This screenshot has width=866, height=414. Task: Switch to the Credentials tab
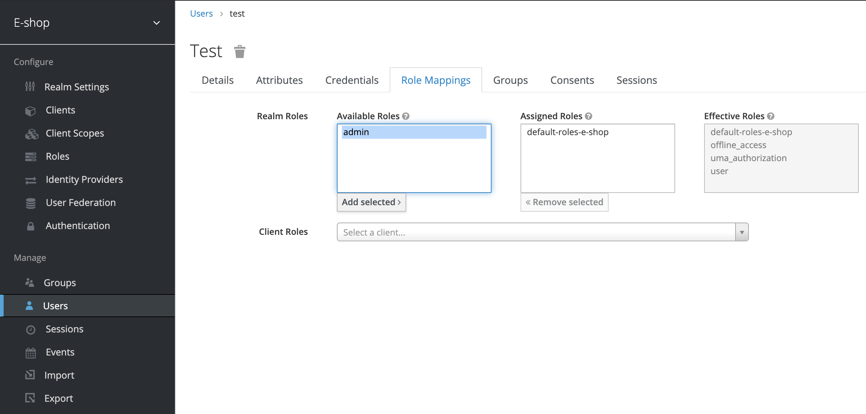coord(352,80)
